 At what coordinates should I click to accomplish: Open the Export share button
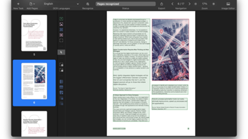click(162, 4)
